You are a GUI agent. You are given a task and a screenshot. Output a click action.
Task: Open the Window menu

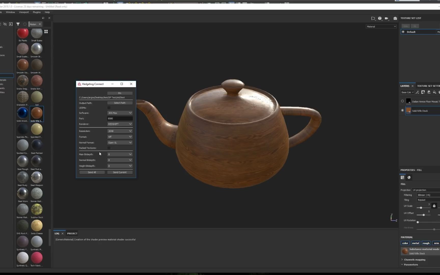pyautogui.click(x=10, y=12)
